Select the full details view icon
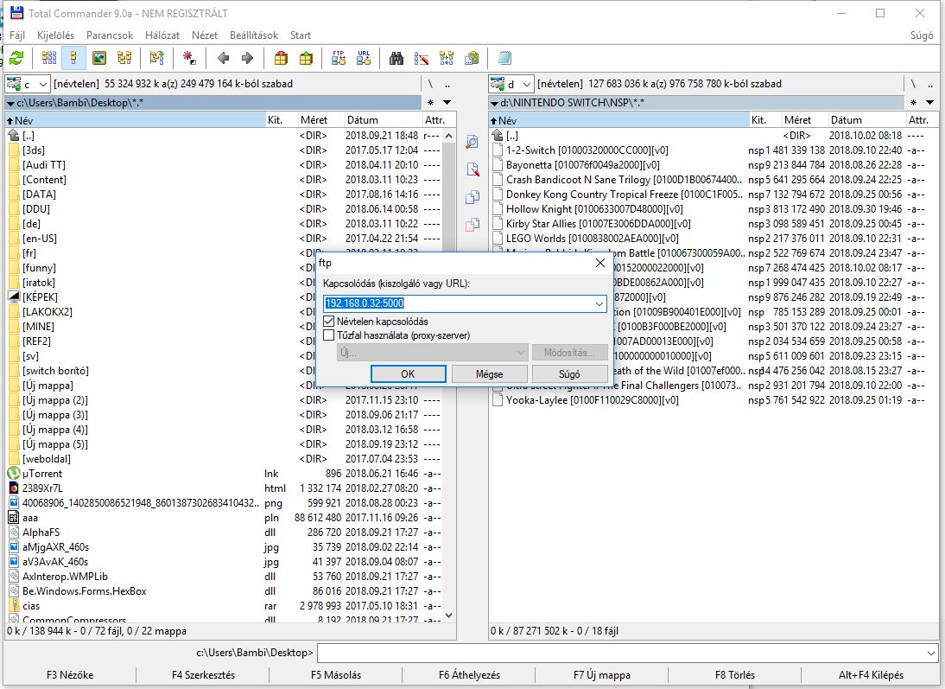The width and height of the screenshot is (945, 689). click(x=73, y=59)
